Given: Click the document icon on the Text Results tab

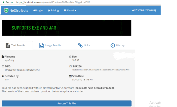Looking at the screenshot, I should click(x=8, y=46).
